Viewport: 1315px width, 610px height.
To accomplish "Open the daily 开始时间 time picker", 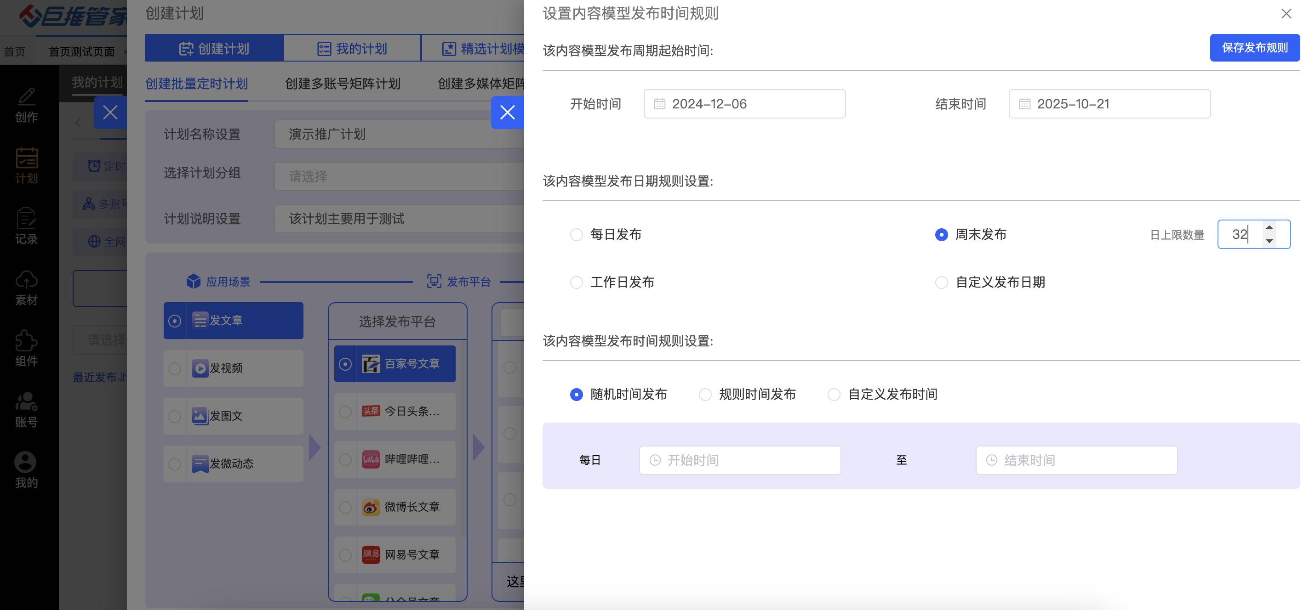I will point(740,461).
